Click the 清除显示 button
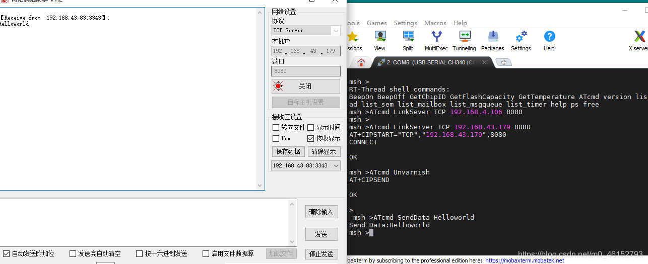Viewport: 648px width, 264px height. 323,151
